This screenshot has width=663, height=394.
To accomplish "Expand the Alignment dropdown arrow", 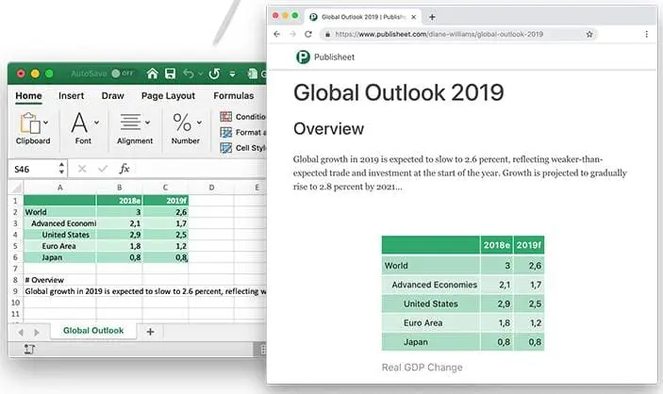I will pos(147,123).
